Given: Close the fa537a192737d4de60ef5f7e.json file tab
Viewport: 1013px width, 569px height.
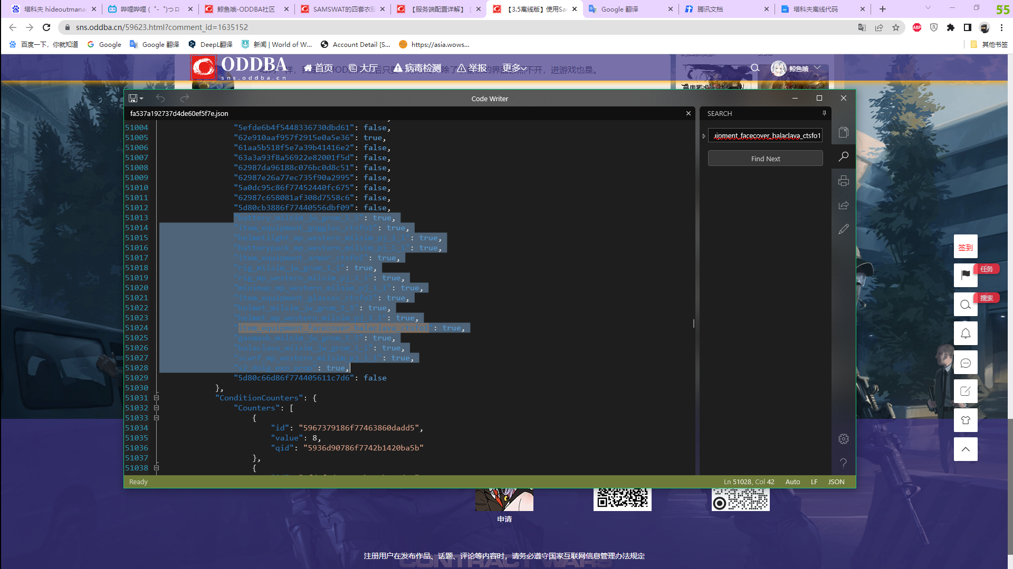Looking at the screenshot, I should [x=688, y=113].
